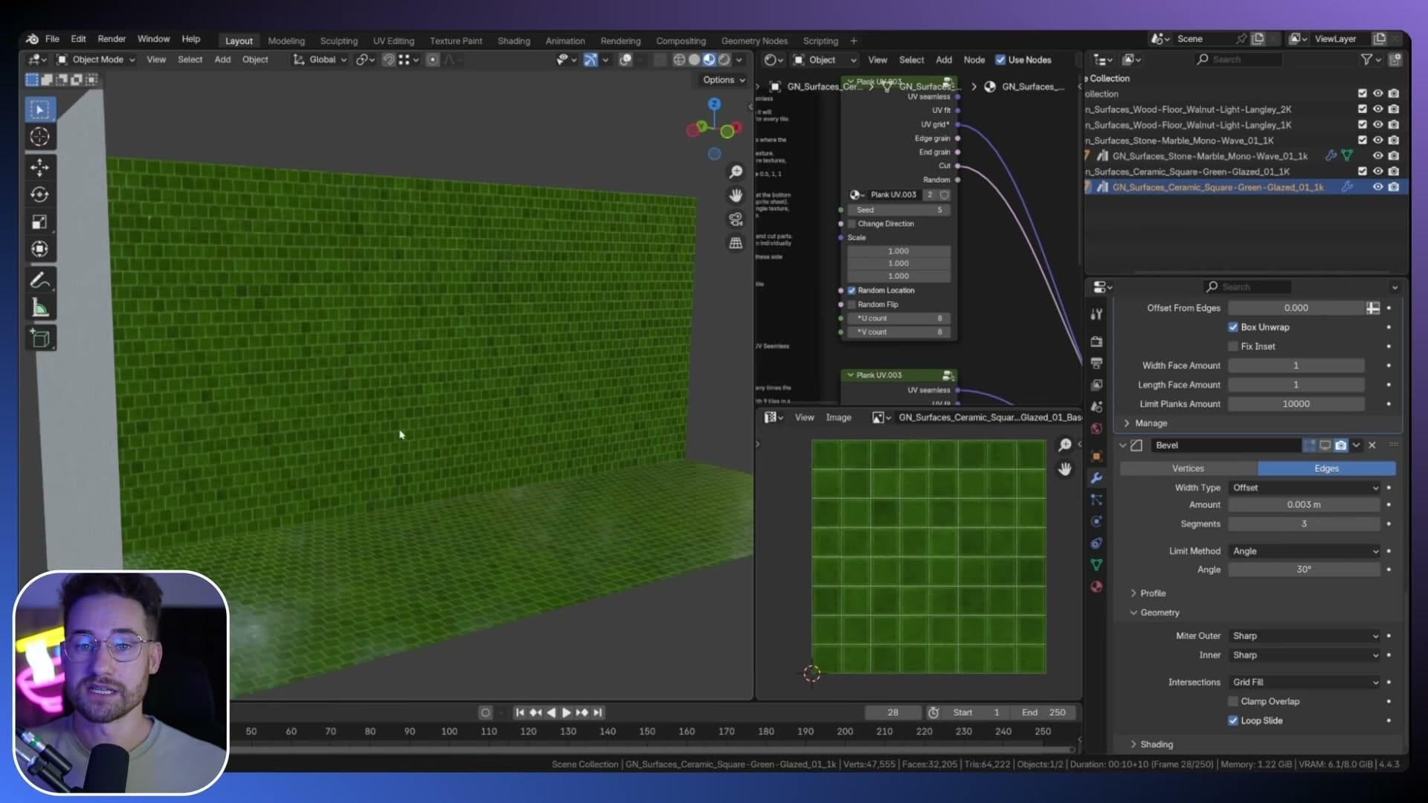Screen dimensions: 1428x803
Task: Click the Bevel Amount 0.003 m slider
Action: [x=1305, y=505]
